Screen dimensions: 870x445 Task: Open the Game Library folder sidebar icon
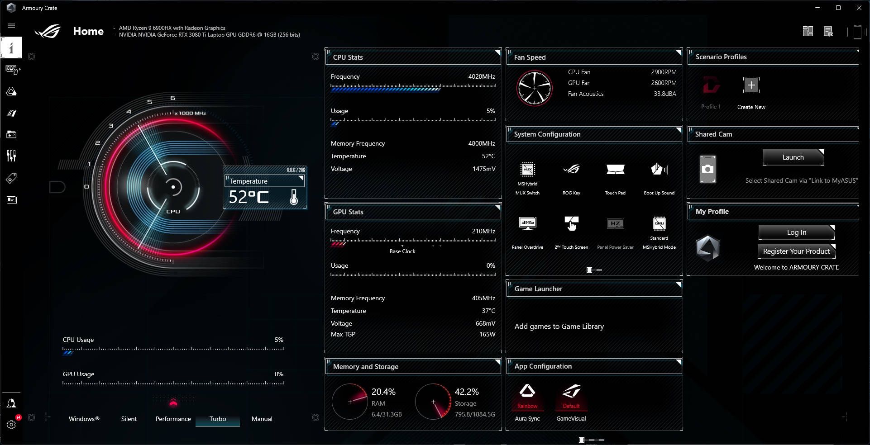(x=11, y=134)
